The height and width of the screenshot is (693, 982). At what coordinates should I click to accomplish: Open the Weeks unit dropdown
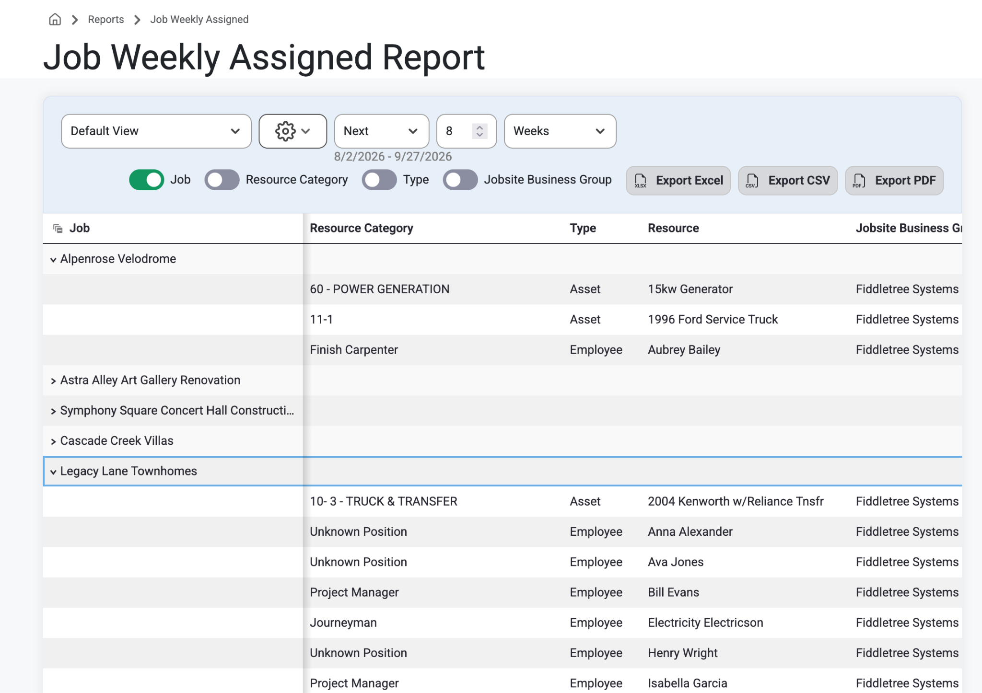(560, 131)
